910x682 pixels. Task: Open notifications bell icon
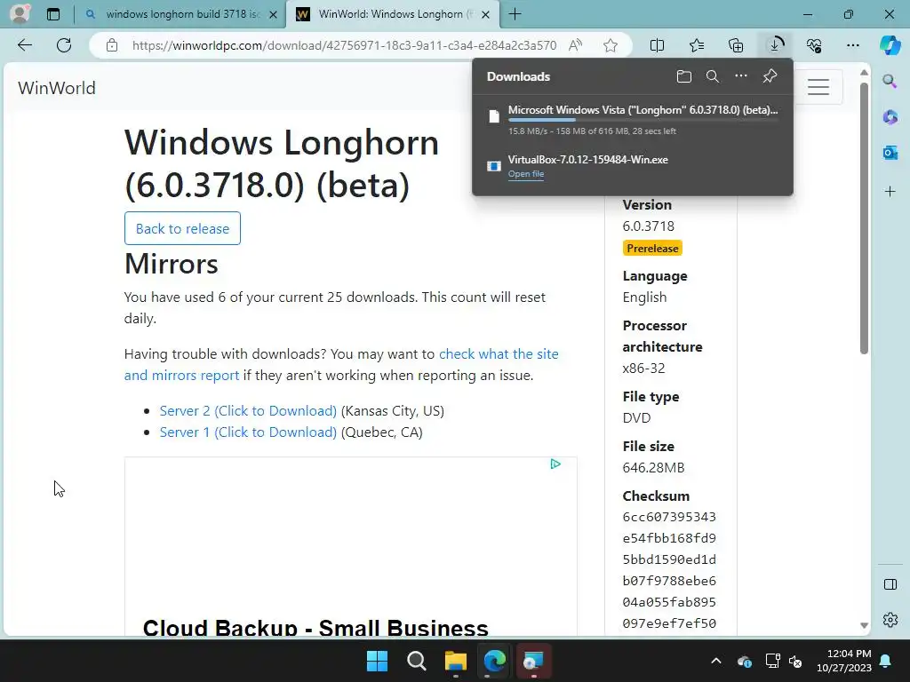coord(886,661)
